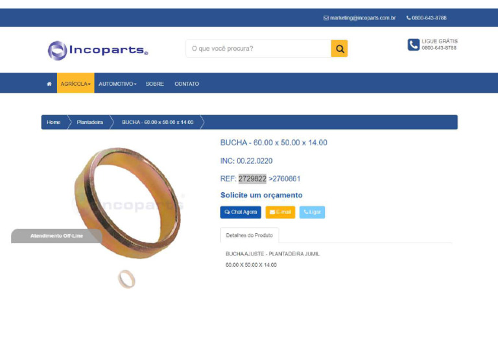Start a chat with Chat Agora button
Viewport: 498px width, 352px height.
pyautogui.click(x=241, y=212)
